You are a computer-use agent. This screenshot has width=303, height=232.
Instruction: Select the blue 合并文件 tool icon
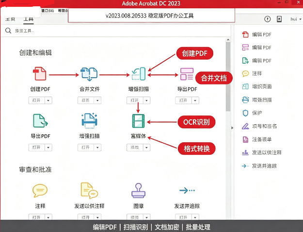tap(89, 74)
